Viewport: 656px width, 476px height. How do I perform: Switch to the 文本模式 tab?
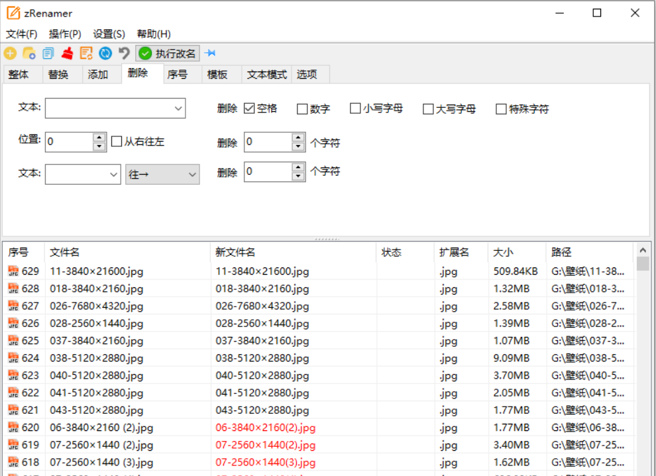click(266, 74)
